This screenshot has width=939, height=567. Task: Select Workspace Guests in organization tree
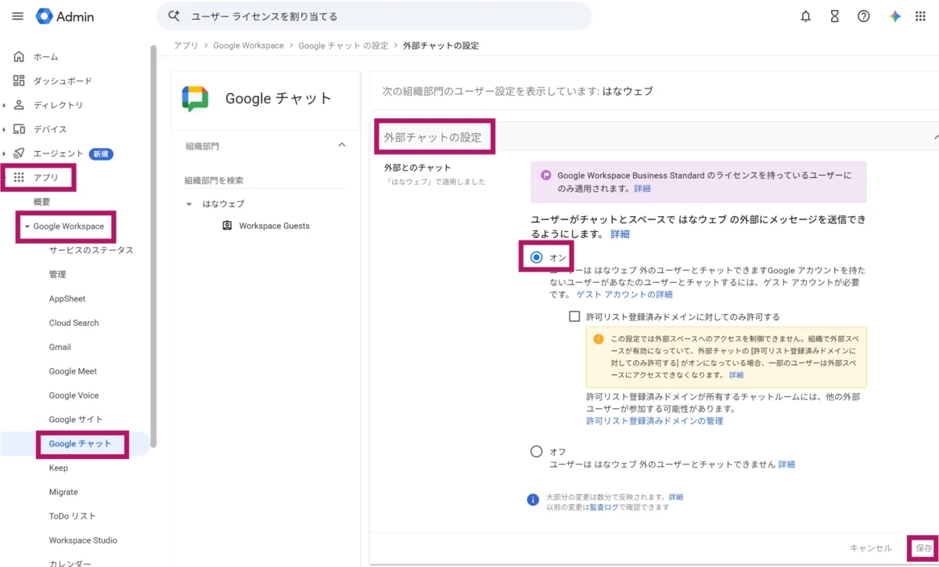click(274, 226)
